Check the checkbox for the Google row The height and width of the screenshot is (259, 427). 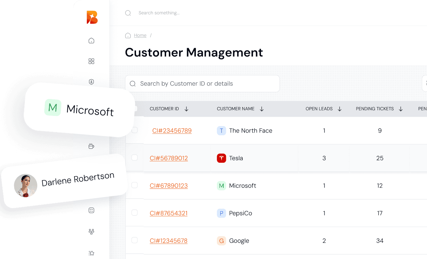pos(135,240)
